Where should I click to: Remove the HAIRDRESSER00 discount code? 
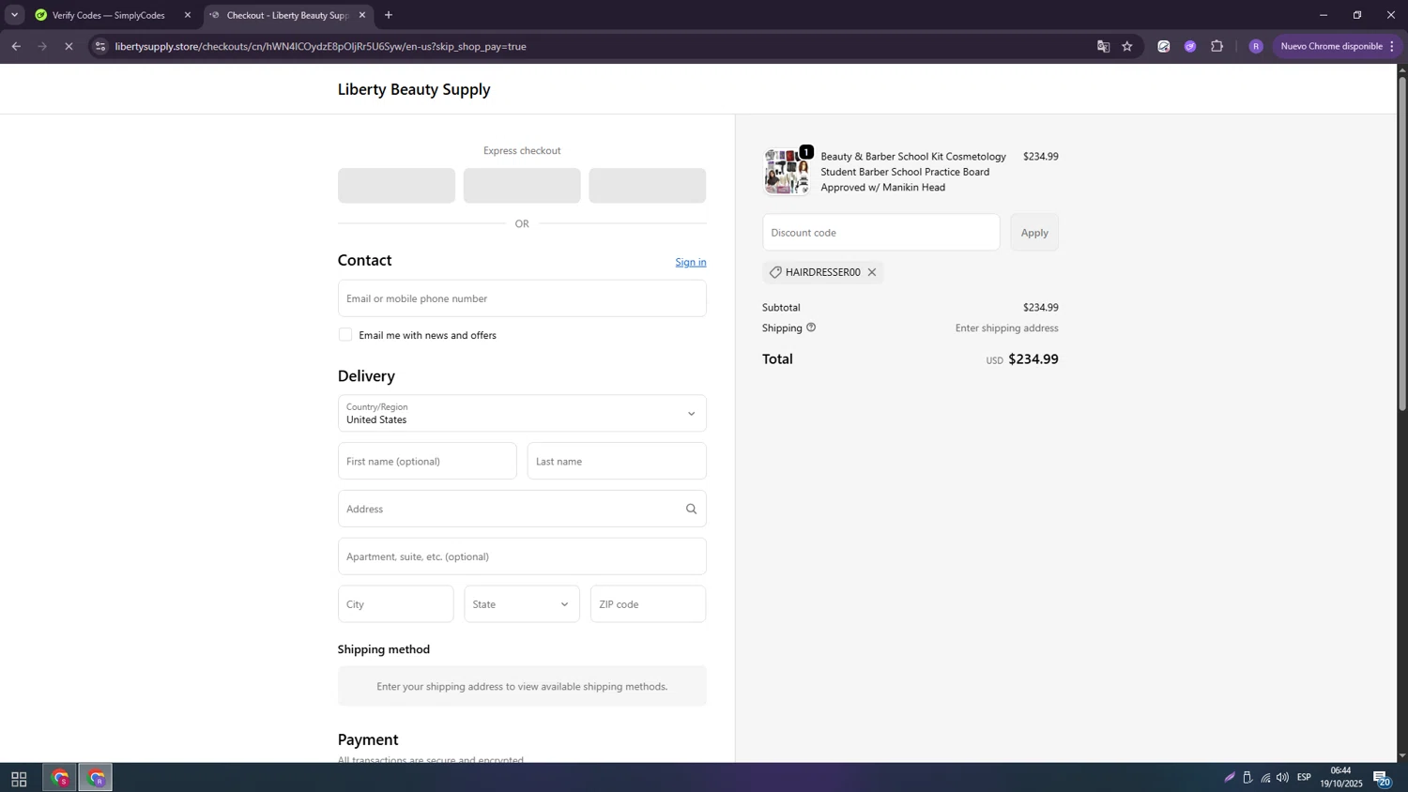pos(872,272)
